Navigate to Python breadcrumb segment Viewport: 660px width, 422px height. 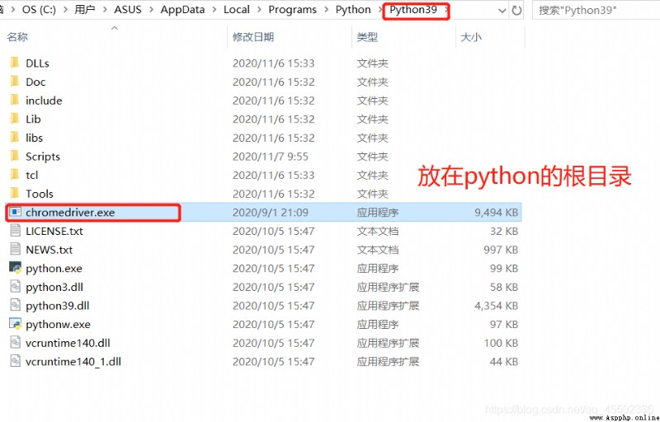[353, 10]
